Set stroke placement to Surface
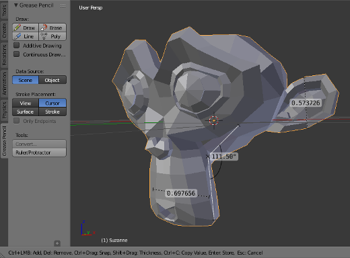Image resolution: width=350 pixels, height=258 pixels. click(x=26, y=112)
